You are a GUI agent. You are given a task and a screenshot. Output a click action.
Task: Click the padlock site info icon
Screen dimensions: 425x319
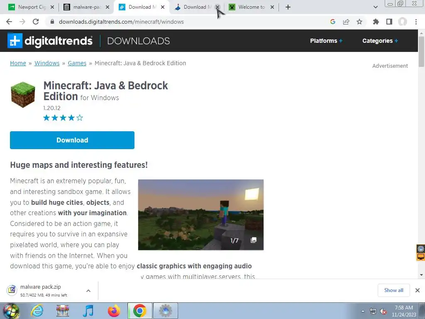tap(52, 22)
